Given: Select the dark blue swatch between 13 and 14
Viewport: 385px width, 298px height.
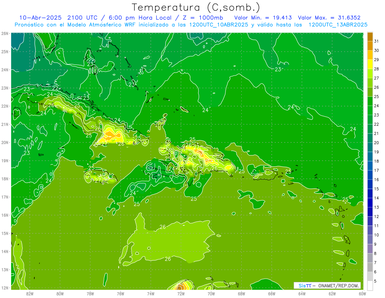Looking at the screenshot, I should click(370, 202).
